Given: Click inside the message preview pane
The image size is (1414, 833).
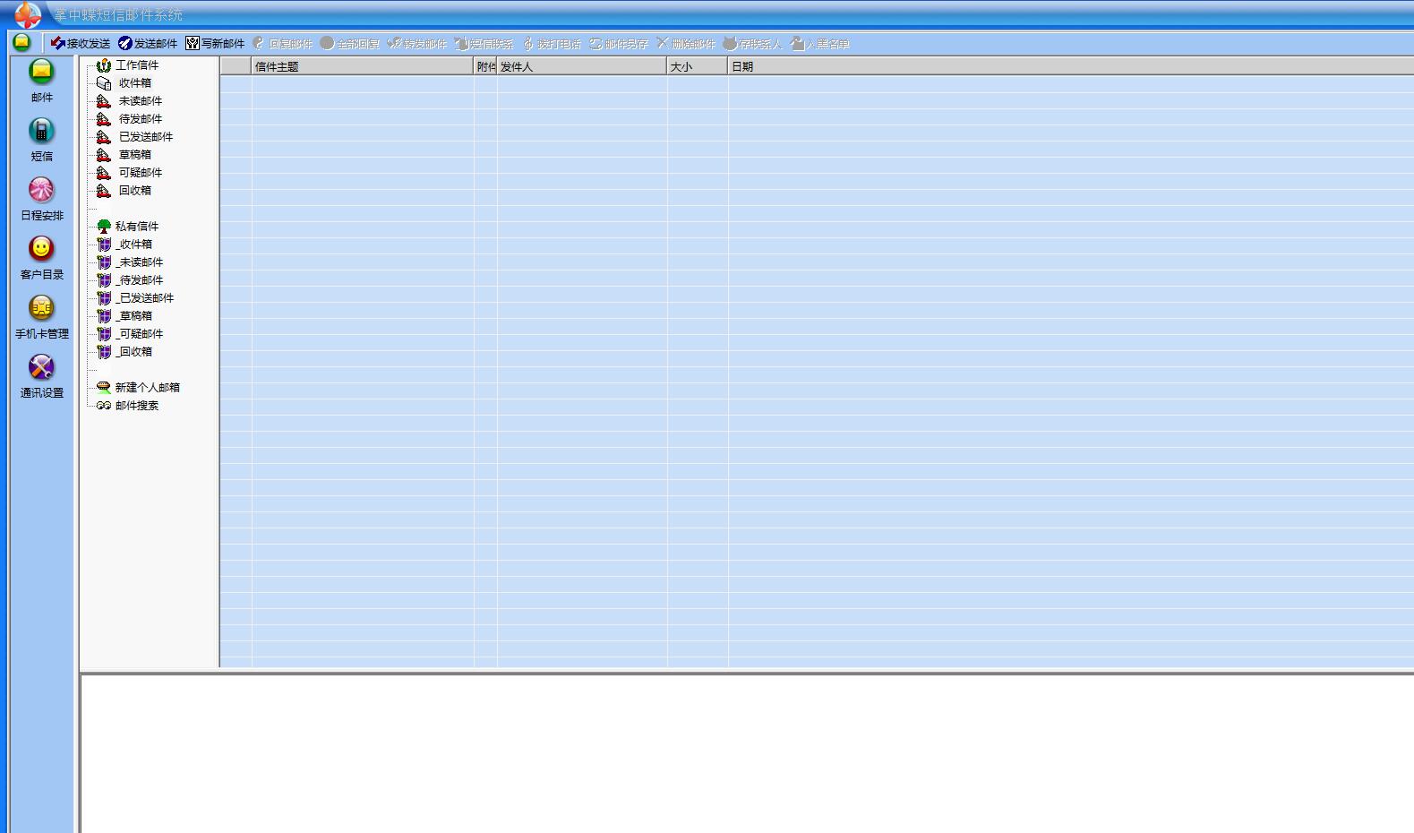Looking at the screenshot, I should 743,752.
